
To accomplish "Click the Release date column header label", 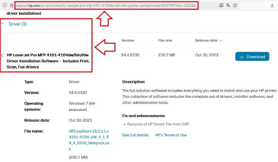I will (206, 40).
